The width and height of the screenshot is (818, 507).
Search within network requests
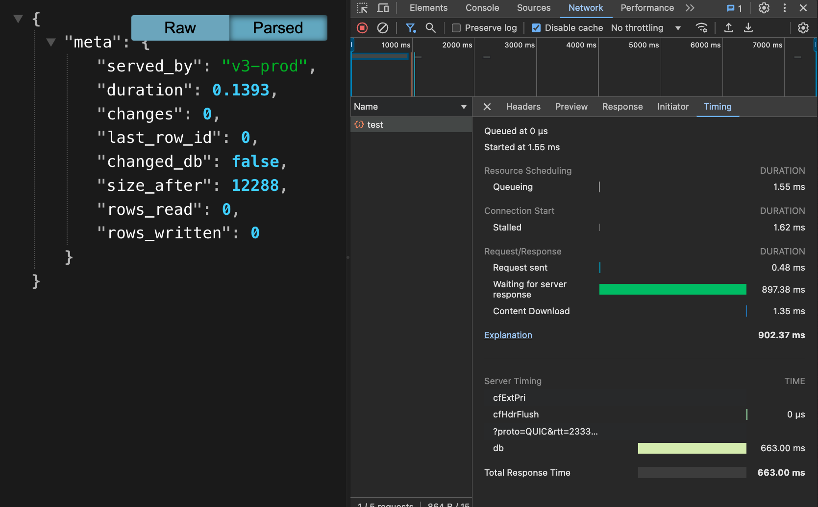430,28
